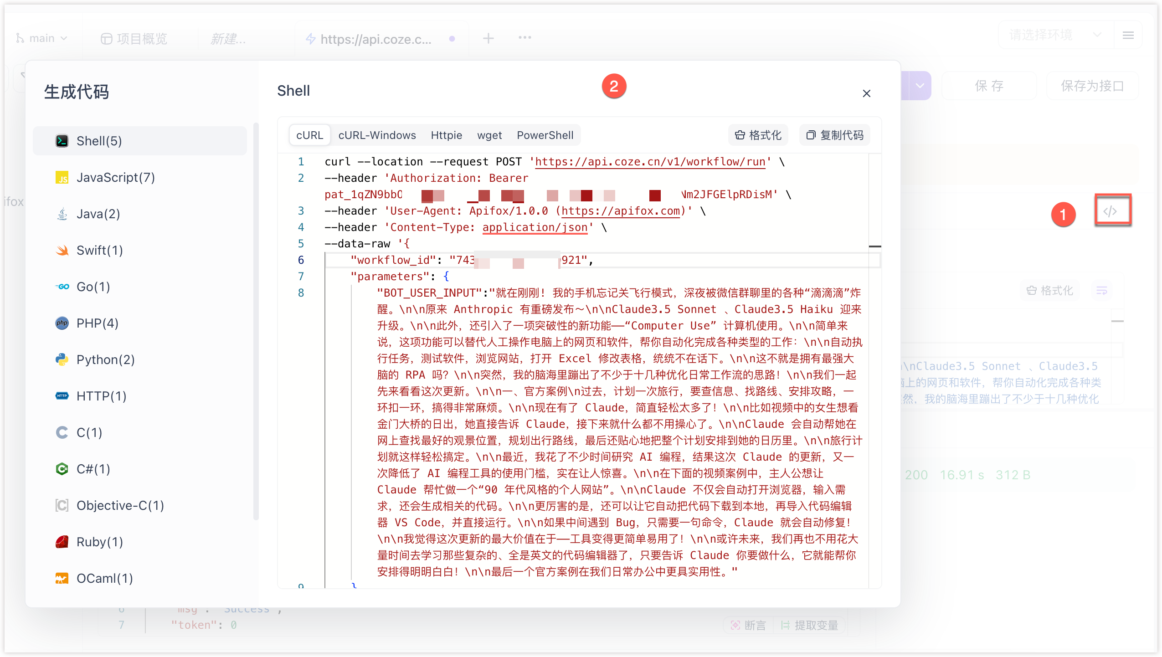Select the PHP(4) language icon

pos(62,323)
